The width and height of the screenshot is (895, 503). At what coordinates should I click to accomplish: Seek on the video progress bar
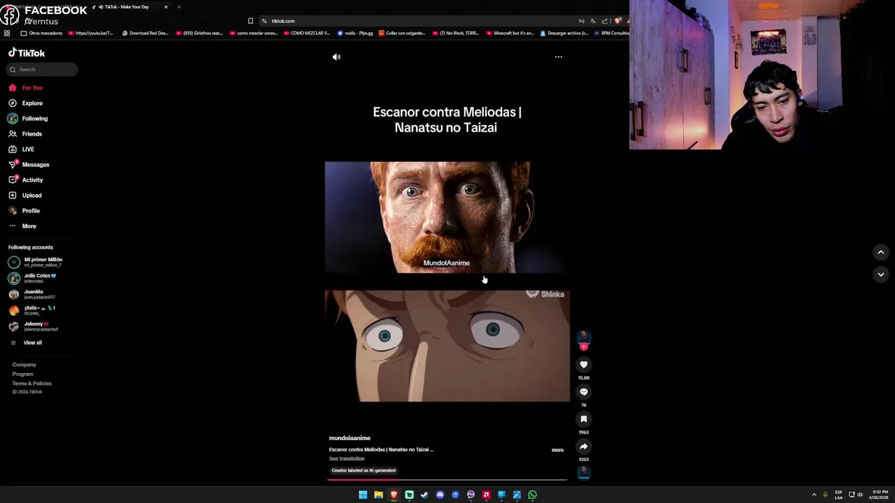point(447,480)
